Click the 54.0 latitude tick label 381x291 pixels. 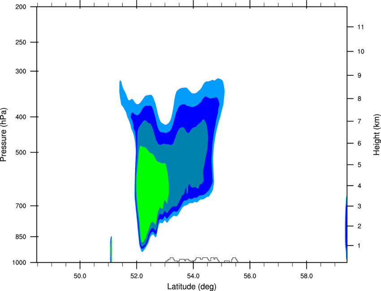(x=193, y=276)
